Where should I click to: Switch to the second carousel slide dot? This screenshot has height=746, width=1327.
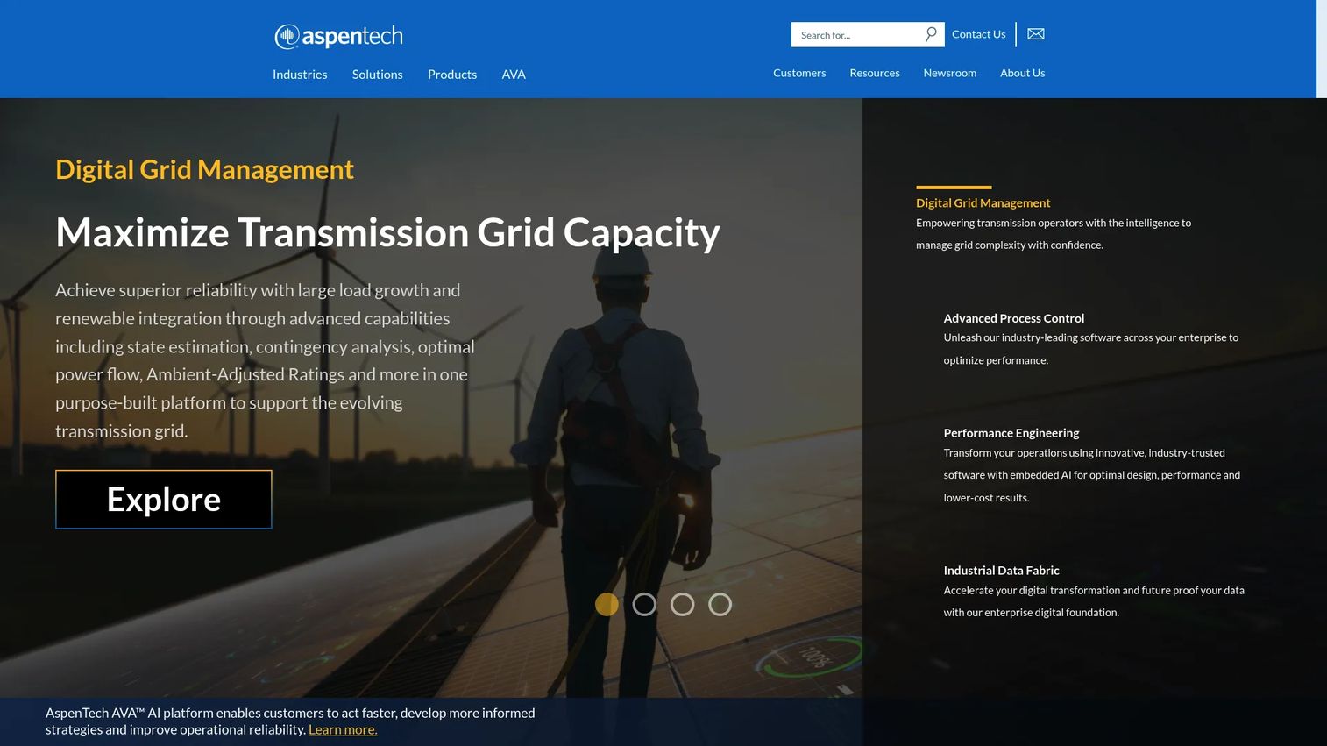pyautogui.click(x=644, y=604)
